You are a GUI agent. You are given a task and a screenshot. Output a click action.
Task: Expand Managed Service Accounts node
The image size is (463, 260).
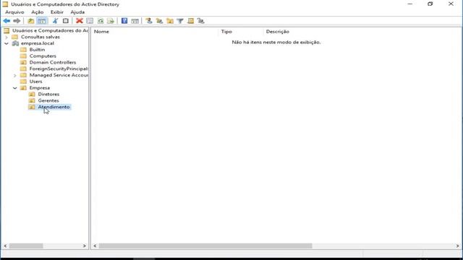[x=15, y=75]
